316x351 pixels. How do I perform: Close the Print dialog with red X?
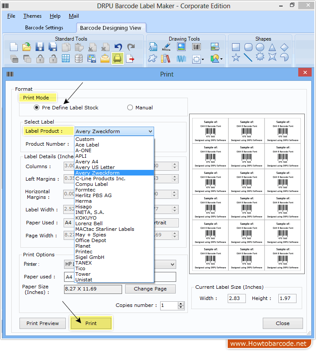click(x=305, y=72)
